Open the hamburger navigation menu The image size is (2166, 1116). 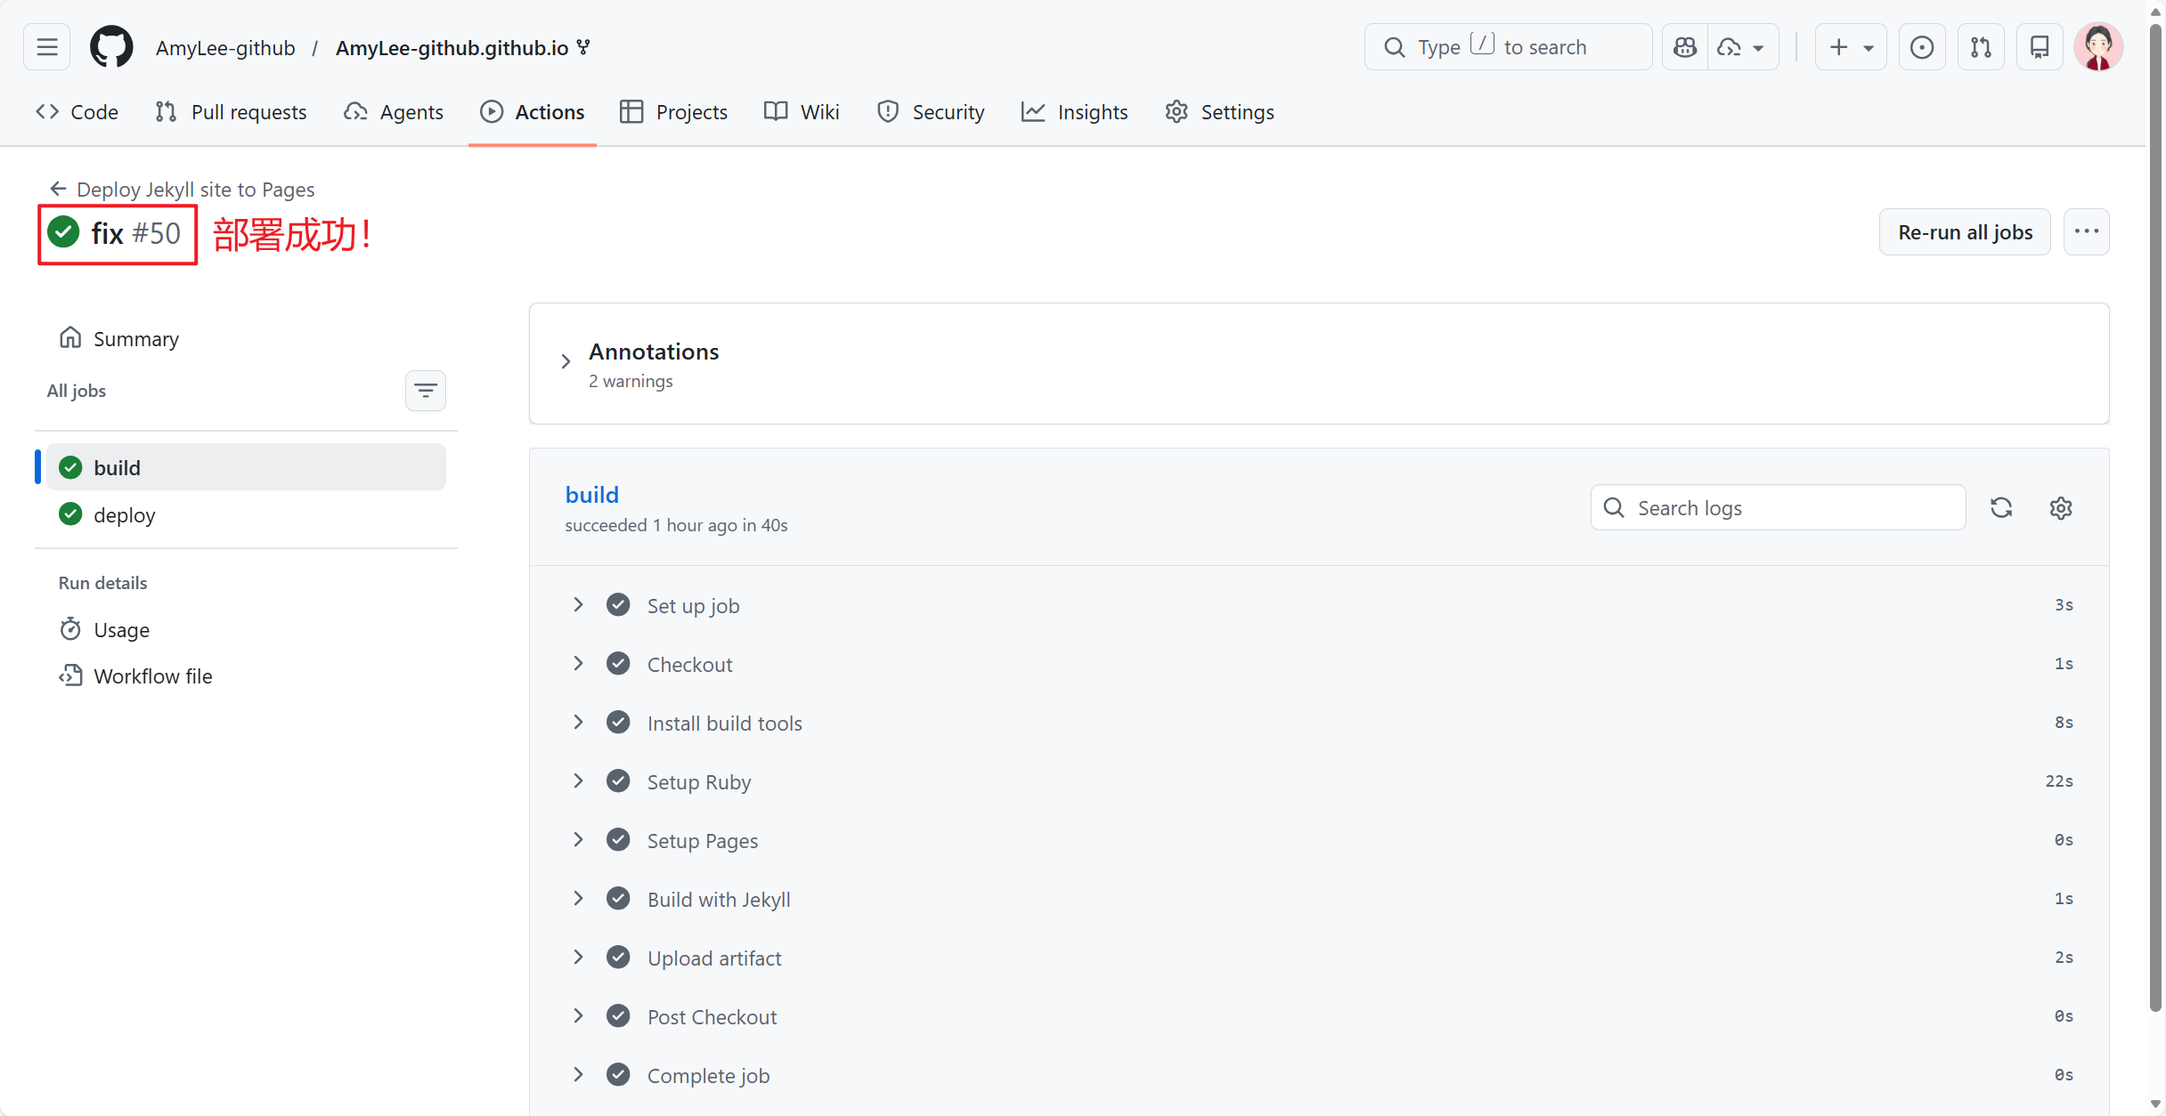click(x=47, y=47)
